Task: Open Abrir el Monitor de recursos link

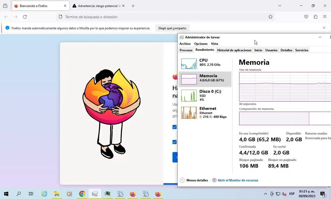Action: (238, 180)
